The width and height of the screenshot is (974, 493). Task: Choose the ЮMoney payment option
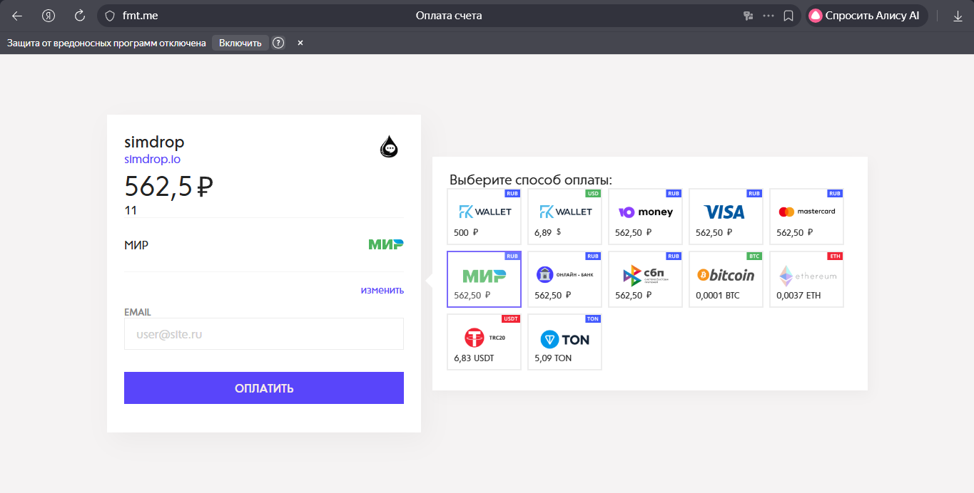(645, 217)
